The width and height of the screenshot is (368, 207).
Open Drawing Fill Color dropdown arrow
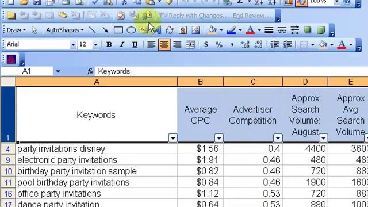221,30
